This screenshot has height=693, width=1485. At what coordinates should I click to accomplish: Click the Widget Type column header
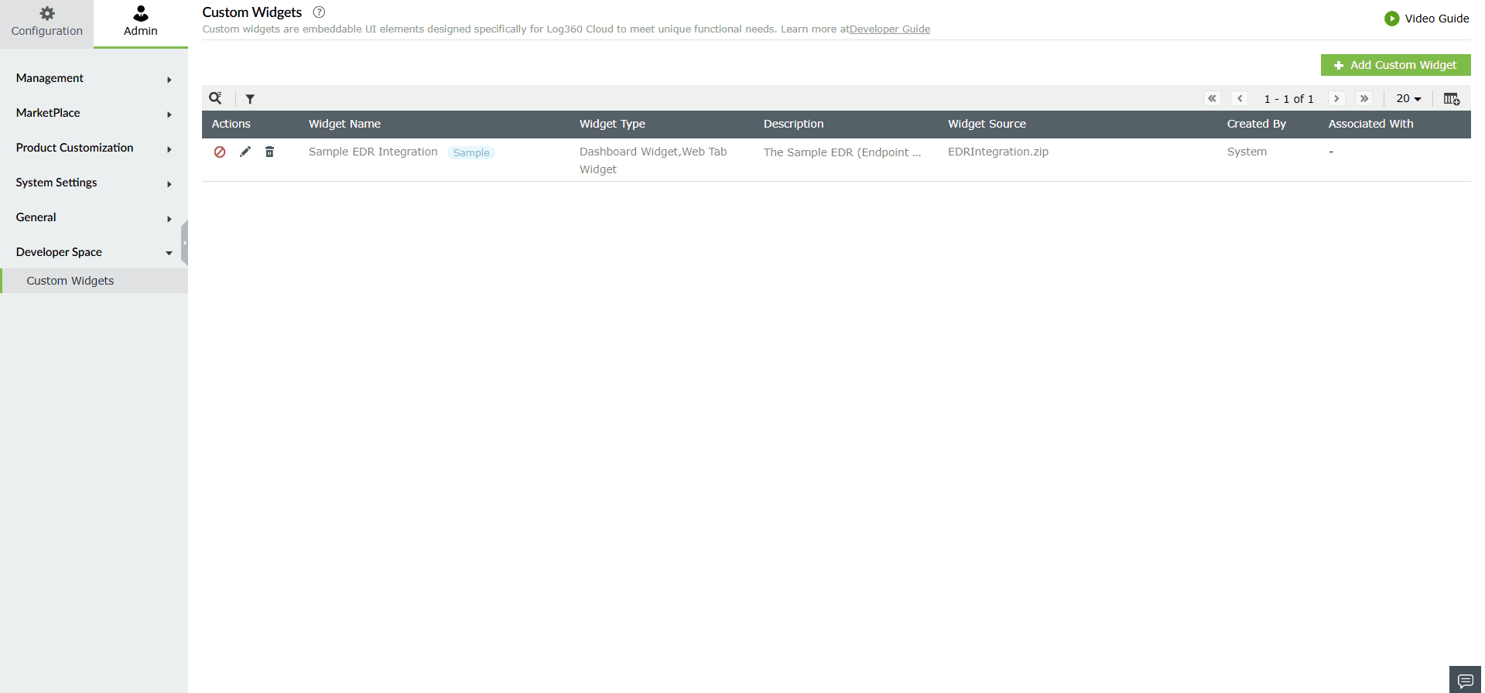(612, 124)
